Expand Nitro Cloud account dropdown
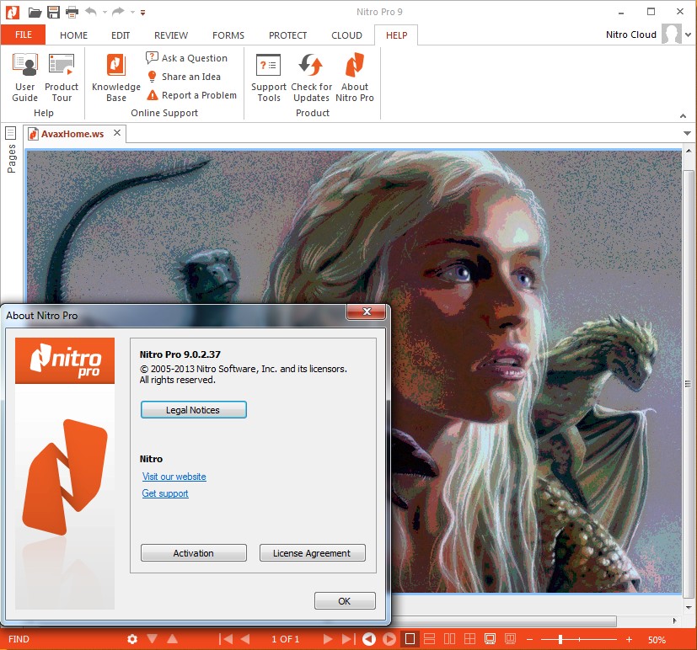 tap(688, 35)
